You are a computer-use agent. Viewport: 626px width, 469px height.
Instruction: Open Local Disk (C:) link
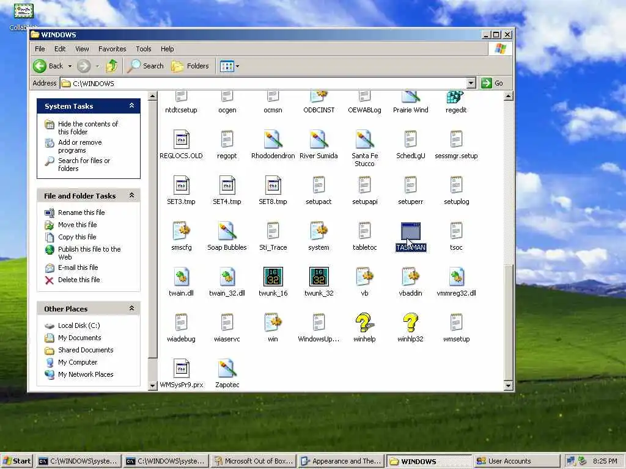pos(79,325)
